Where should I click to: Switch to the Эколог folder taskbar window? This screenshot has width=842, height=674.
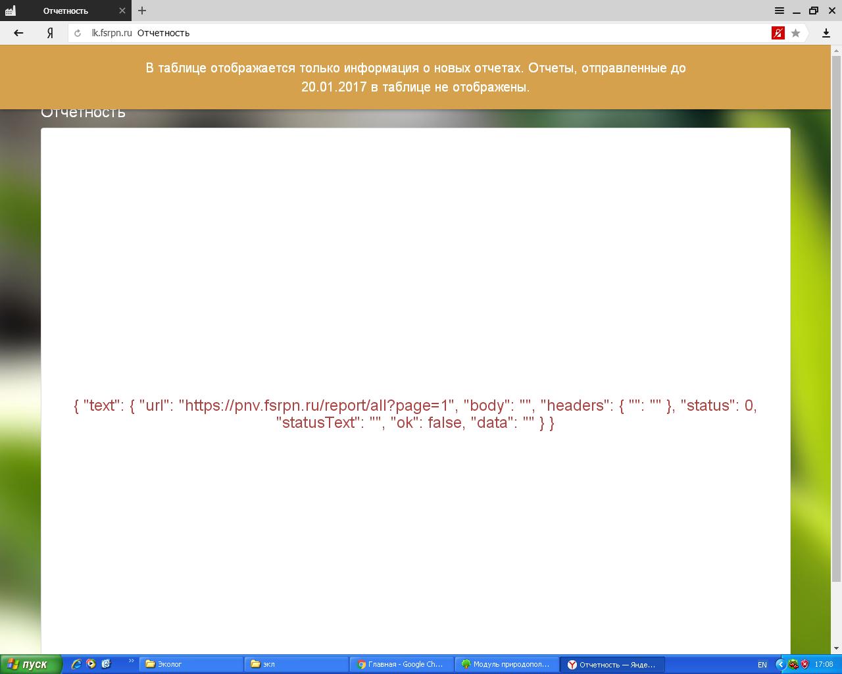click(191, 664)
